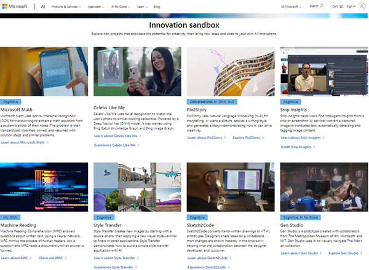Viewport: 369px width, 270px height.
Task: Click Cognitive tag above Style Transfer
Action: 104,217
